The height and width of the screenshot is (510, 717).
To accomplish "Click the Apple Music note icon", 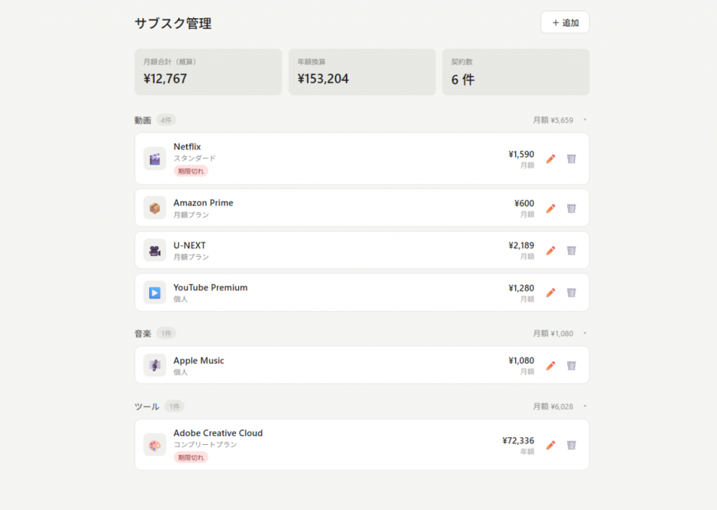I will (x=155, y=365).
